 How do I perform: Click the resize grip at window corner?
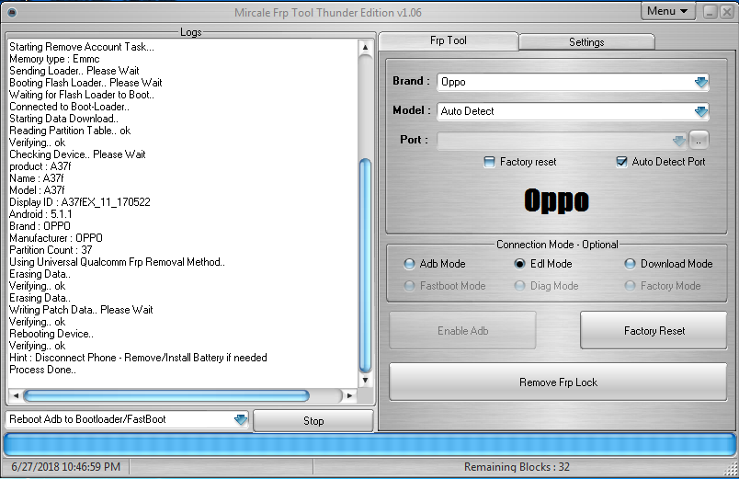click(x=732, y=469)
